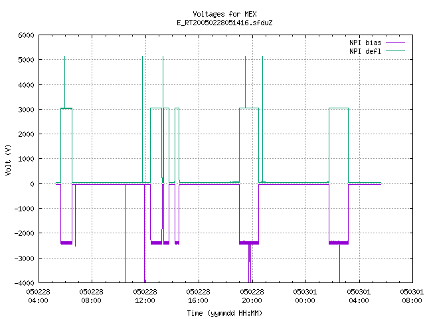
Task: Click the '050228 16:00' x-axis tick label
Action: [198, 296]
